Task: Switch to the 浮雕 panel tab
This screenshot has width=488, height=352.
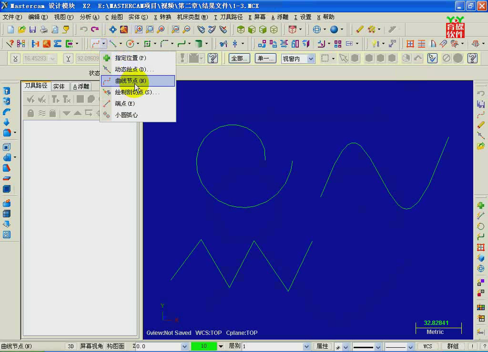Action: pos(81,87)
